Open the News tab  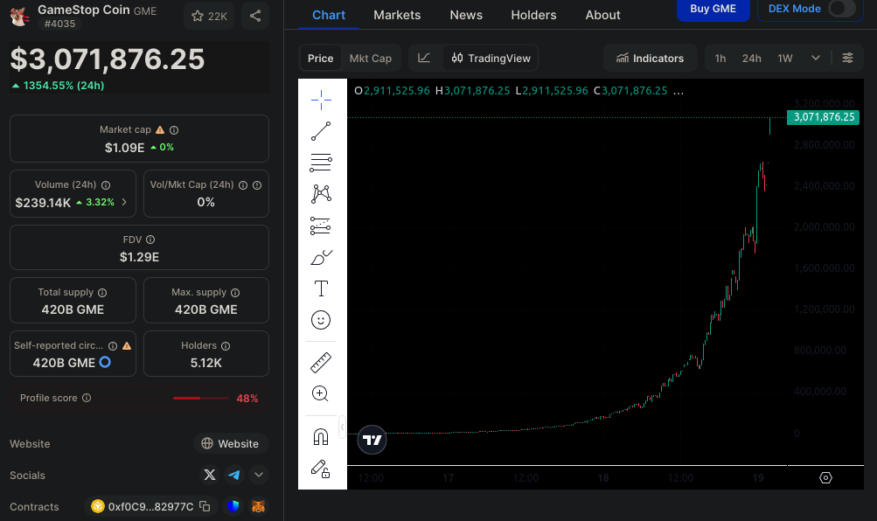click(x=466, y=15)
